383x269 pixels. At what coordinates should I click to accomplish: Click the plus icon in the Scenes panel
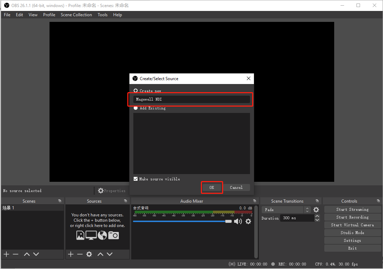pos(6,254)
